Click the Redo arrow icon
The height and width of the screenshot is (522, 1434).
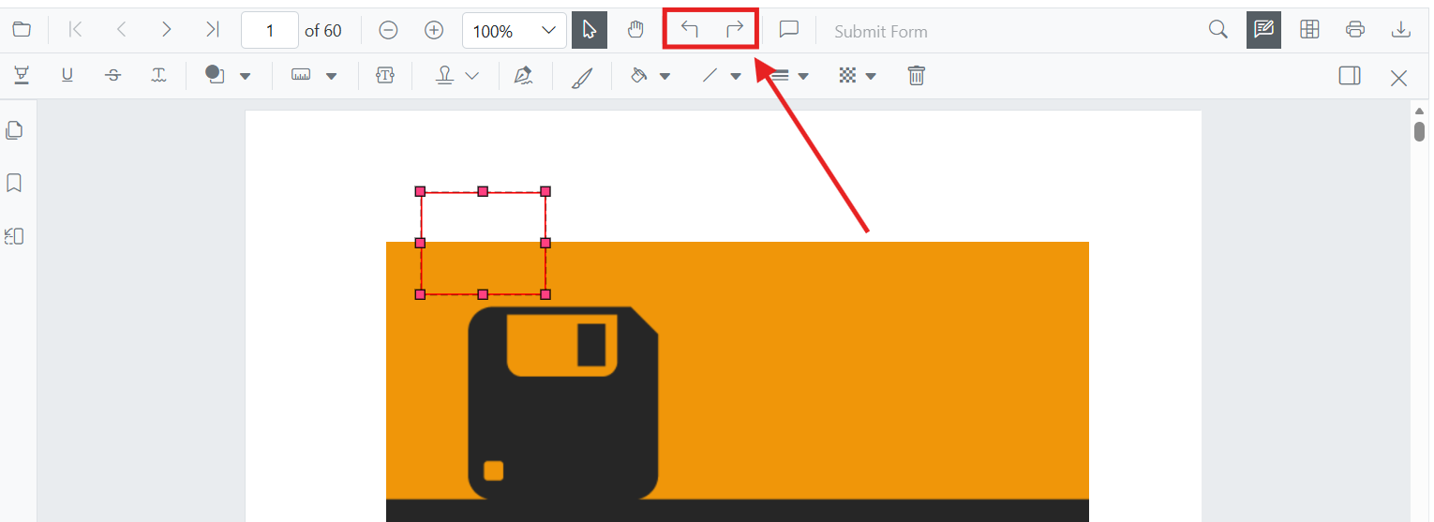coord(735,29)
